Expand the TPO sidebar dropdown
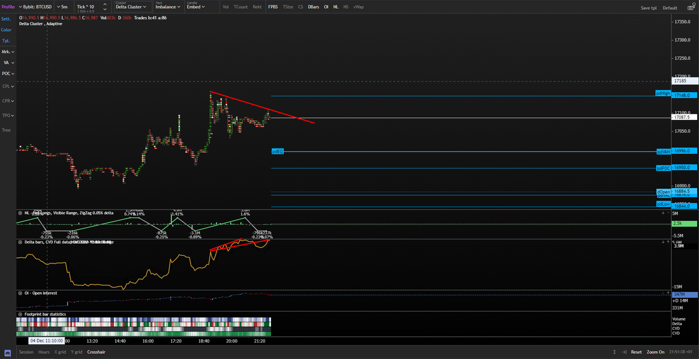The image size is (699, 359). click(8, 115)
